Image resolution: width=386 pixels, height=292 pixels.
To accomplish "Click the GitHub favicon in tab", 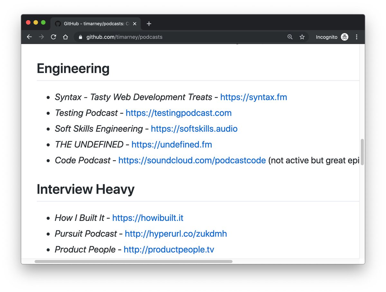I will point(58,24).
